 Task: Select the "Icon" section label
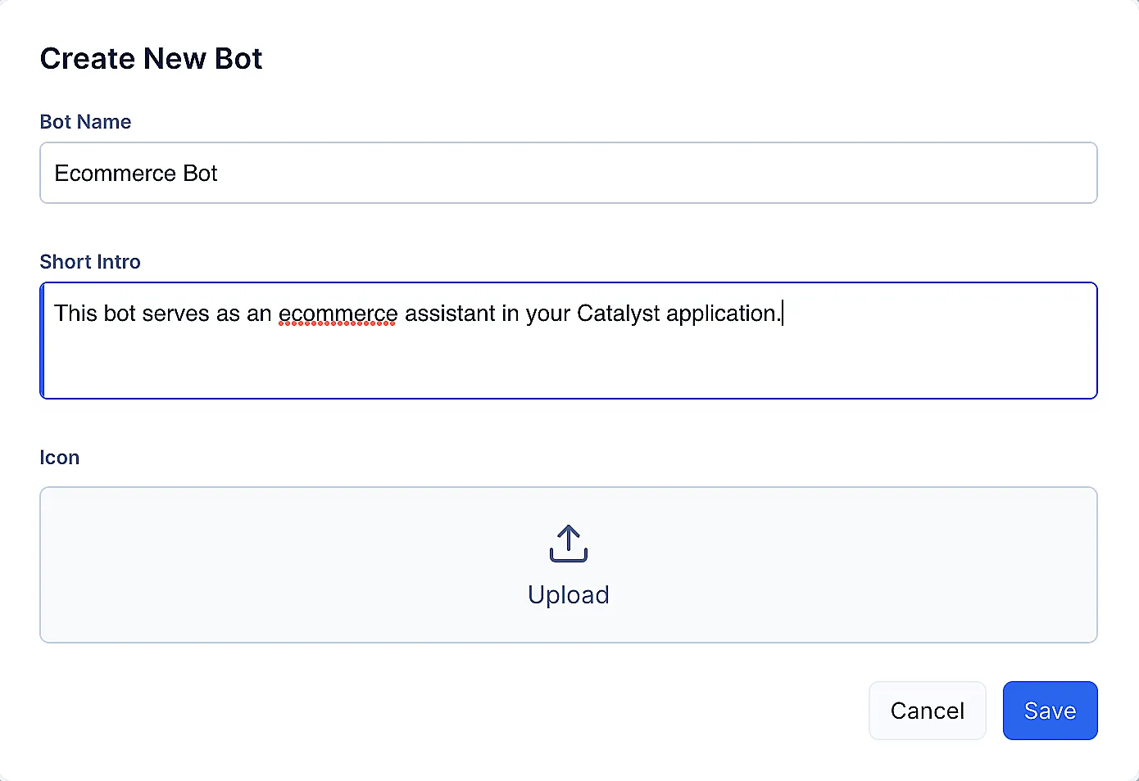pos(60,458)
